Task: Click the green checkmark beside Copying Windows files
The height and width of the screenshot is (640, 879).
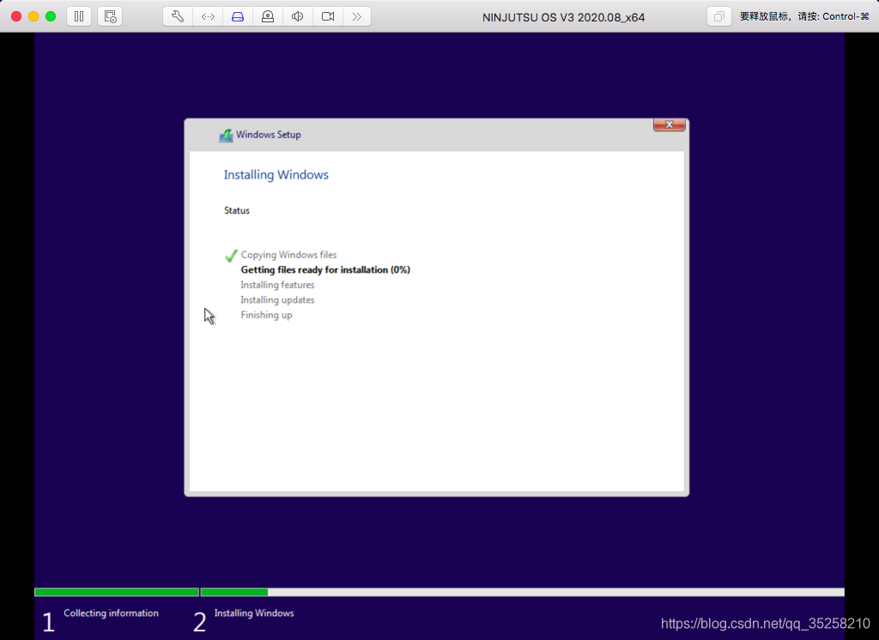Action: (x=231, y=256)
